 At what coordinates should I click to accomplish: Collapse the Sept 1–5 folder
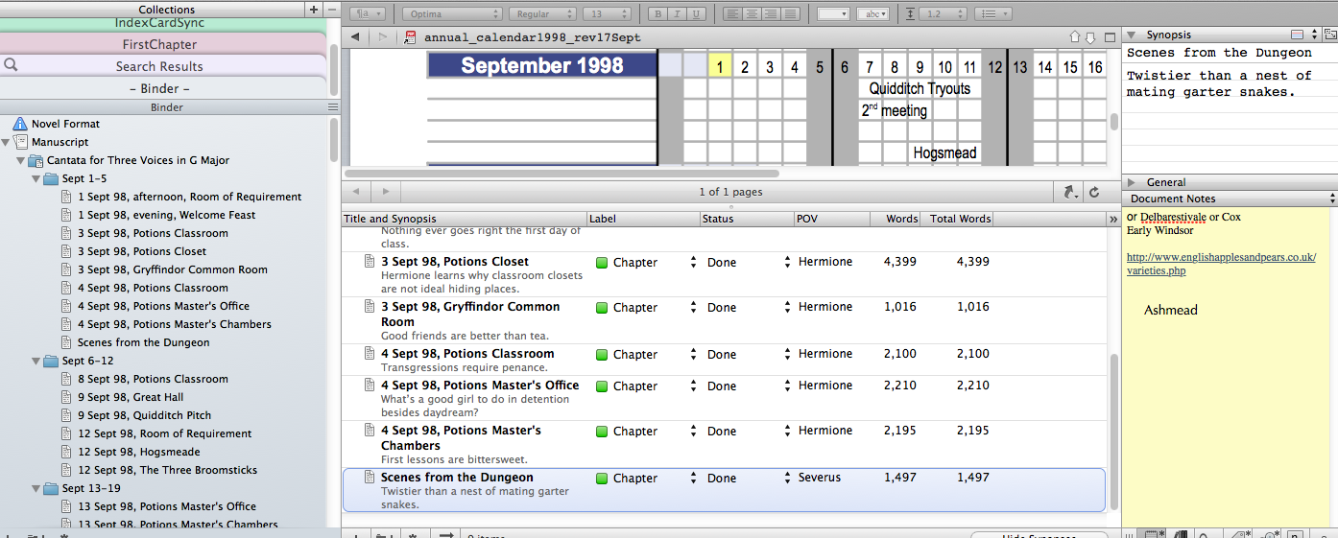click(x=36, y=179)
